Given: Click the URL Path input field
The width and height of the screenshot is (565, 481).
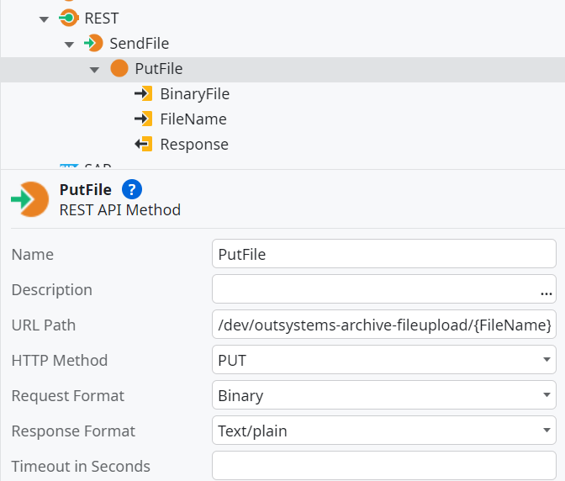Looking at the screenshot, I should 383,325.
